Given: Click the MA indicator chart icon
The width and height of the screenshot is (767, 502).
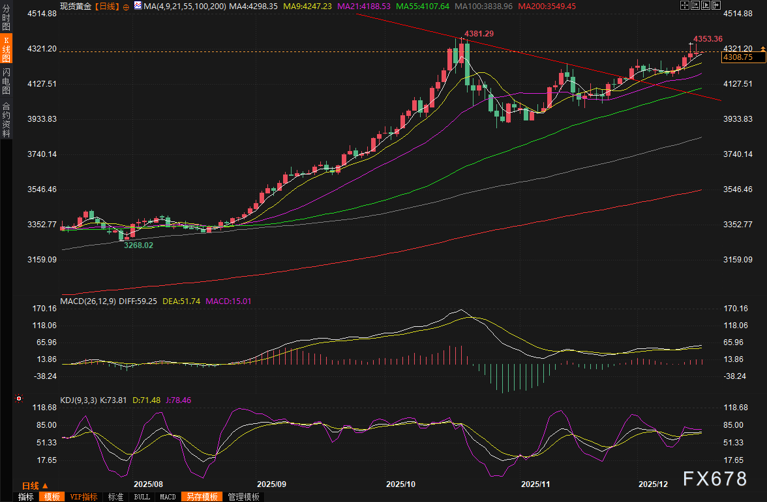Looking at the screenshot, I should 137,6.
